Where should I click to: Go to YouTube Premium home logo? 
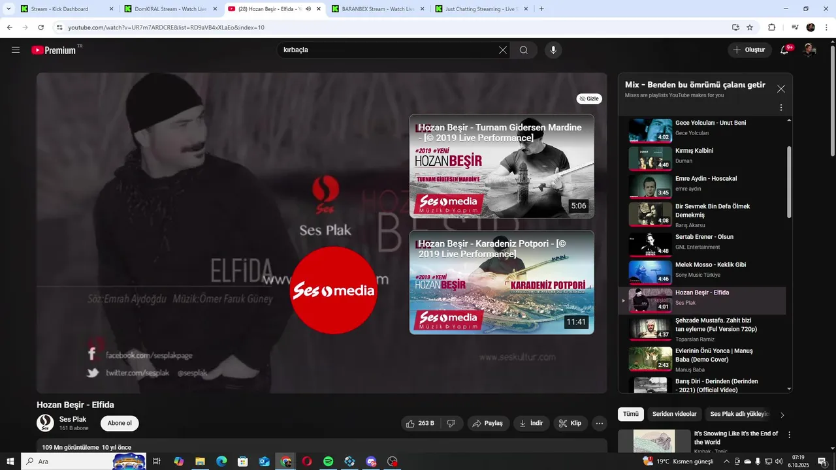(x=54, y=50)
